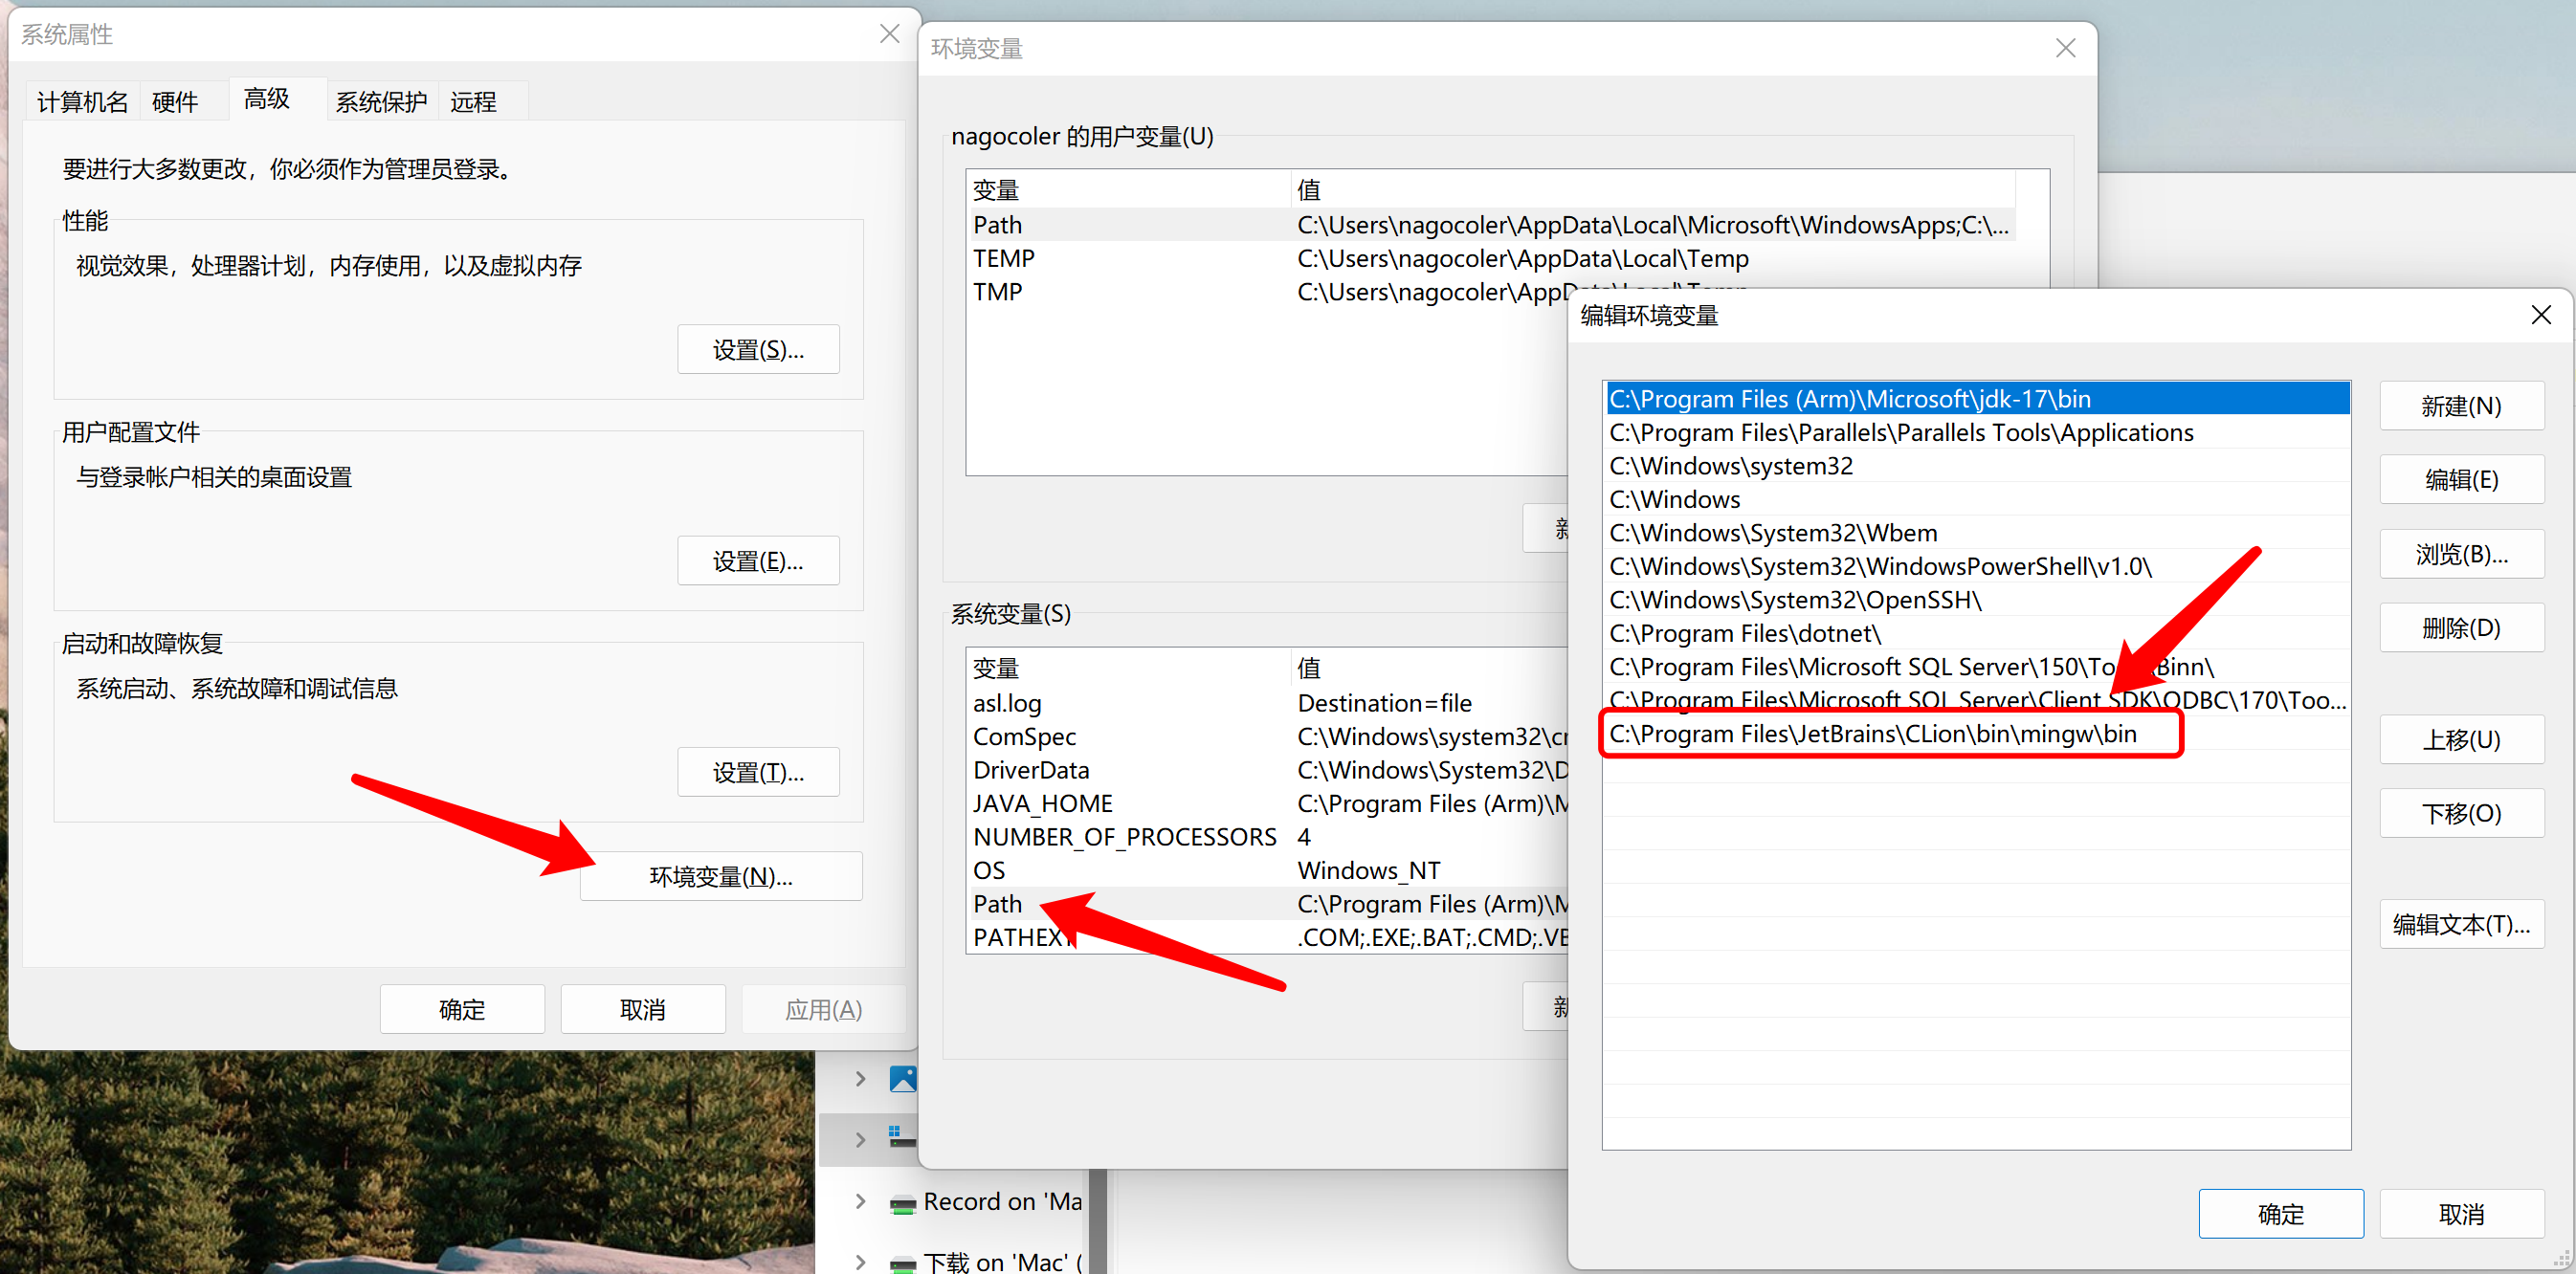This screenshot has width=2576, height=1274.
Task: Click 设置(T) for startup and recovery
Action: [x=757, y=768]
